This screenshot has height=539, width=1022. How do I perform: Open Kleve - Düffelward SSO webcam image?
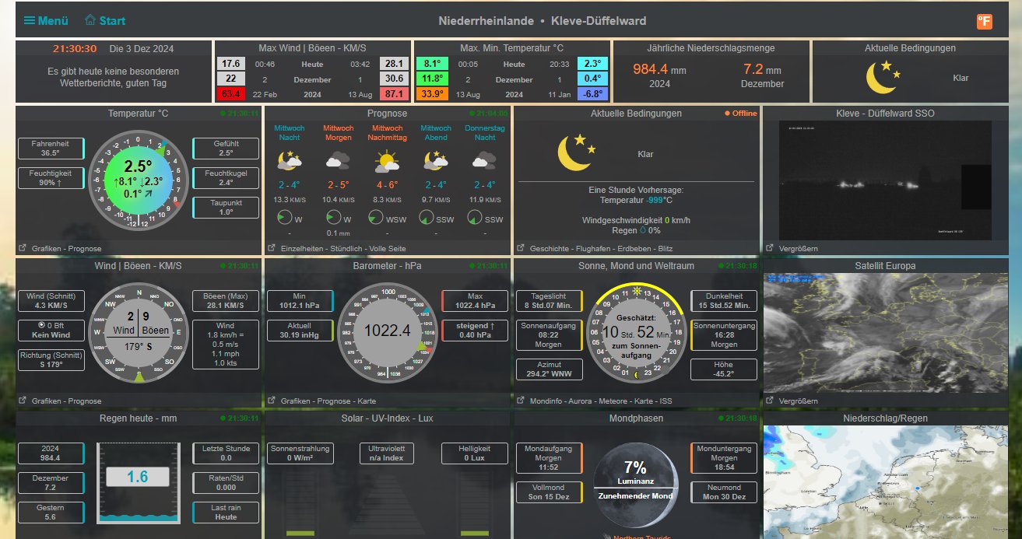coord(886,180)
